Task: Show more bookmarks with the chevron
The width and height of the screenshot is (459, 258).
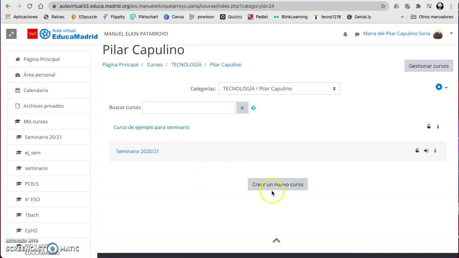Action: 402,17
